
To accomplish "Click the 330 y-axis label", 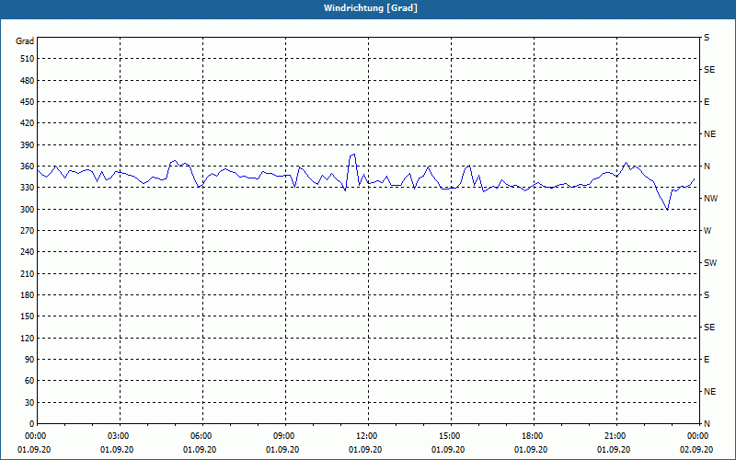I will pos(28,188).
